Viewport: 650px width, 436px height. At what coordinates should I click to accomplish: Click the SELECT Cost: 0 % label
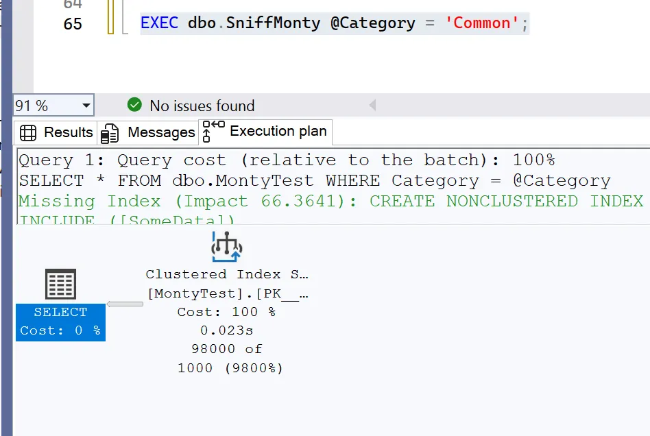(60, 322)
